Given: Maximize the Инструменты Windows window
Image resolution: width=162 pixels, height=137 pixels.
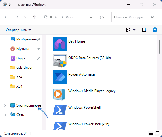Looking at the screenshot, I should pos(141,4).
